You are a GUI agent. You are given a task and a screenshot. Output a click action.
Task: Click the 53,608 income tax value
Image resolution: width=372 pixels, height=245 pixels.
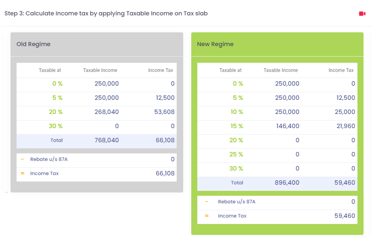point(165,112)
